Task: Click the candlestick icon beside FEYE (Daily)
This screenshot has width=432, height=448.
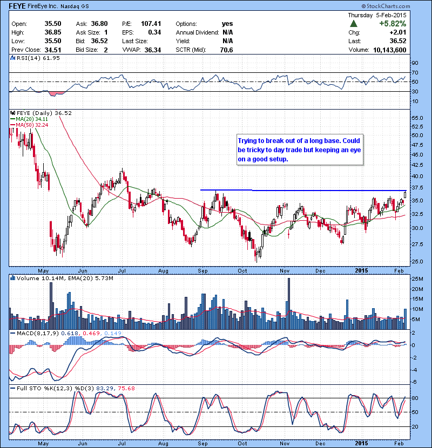Action: click(12, 113)
